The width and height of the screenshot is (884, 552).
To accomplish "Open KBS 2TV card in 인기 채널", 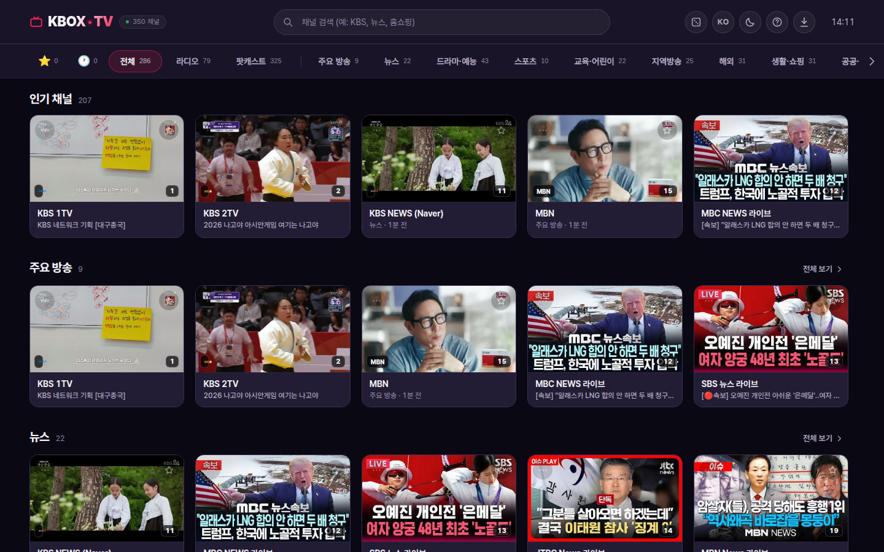I will coord(273,177).
